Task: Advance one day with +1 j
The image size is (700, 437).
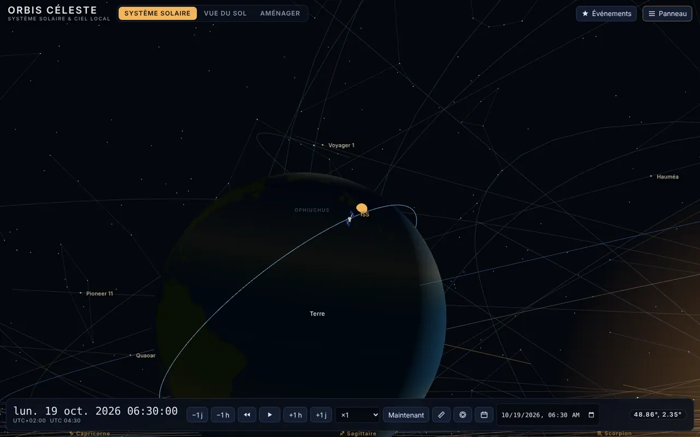Action: pyautogui.click(x=321, y=415)
